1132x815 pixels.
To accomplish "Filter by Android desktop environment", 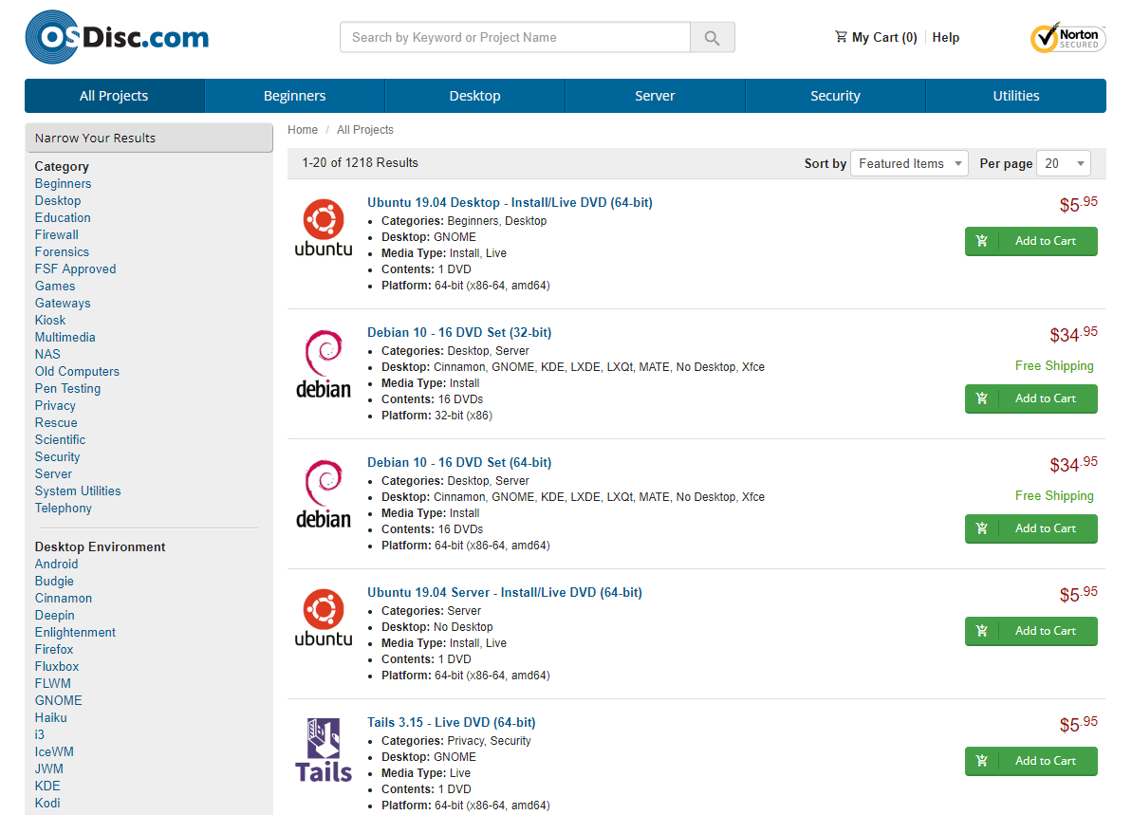I will click(56, 564).
